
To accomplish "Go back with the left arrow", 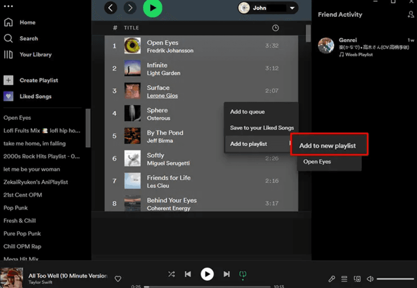I will [111, 8].
